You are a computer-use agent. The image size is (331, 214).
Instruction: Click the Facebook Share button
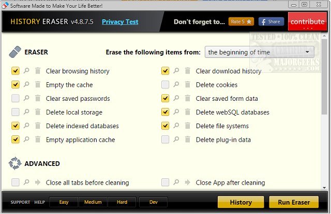tap(271, 22)
